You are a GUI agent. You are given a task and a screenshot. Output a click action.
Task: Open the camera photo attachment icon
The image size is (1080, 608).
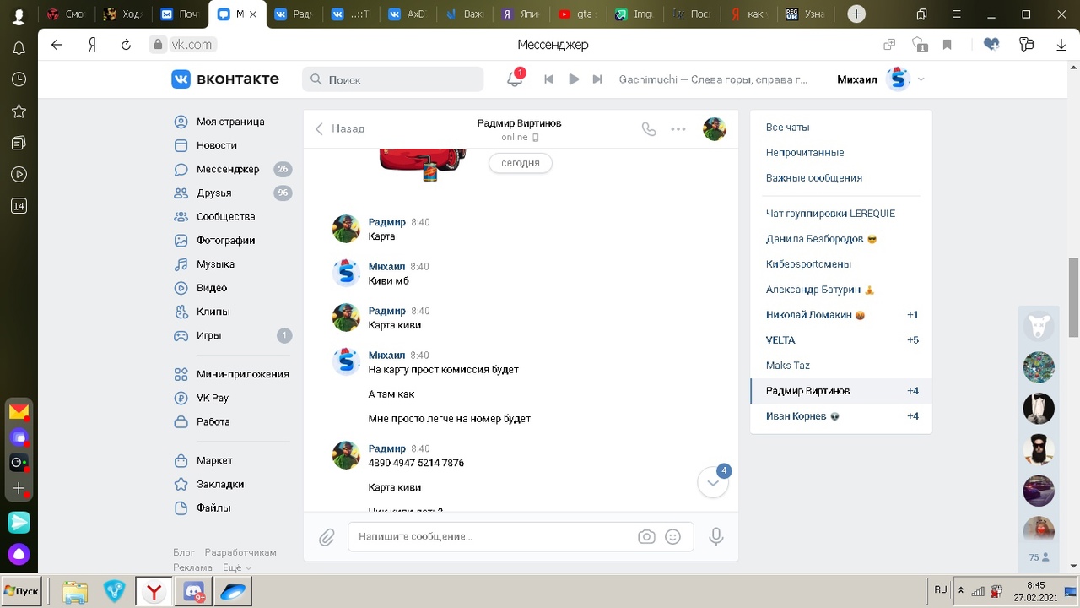pos(646,537)
